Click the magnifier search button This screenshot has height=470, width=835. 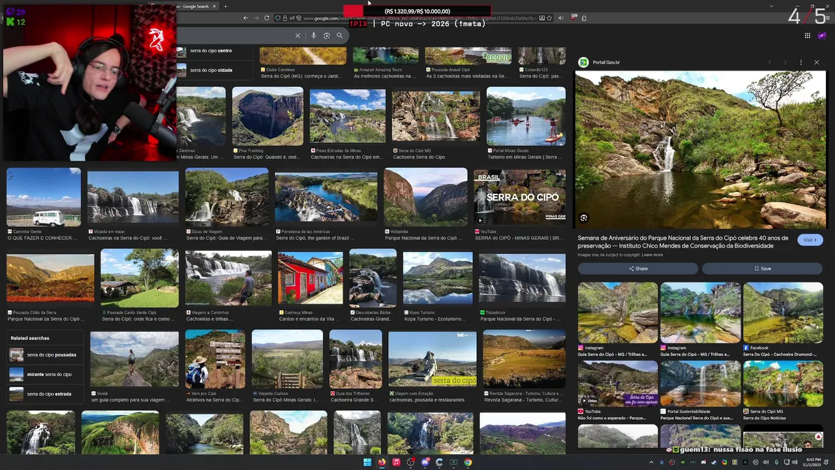point(340,36)
